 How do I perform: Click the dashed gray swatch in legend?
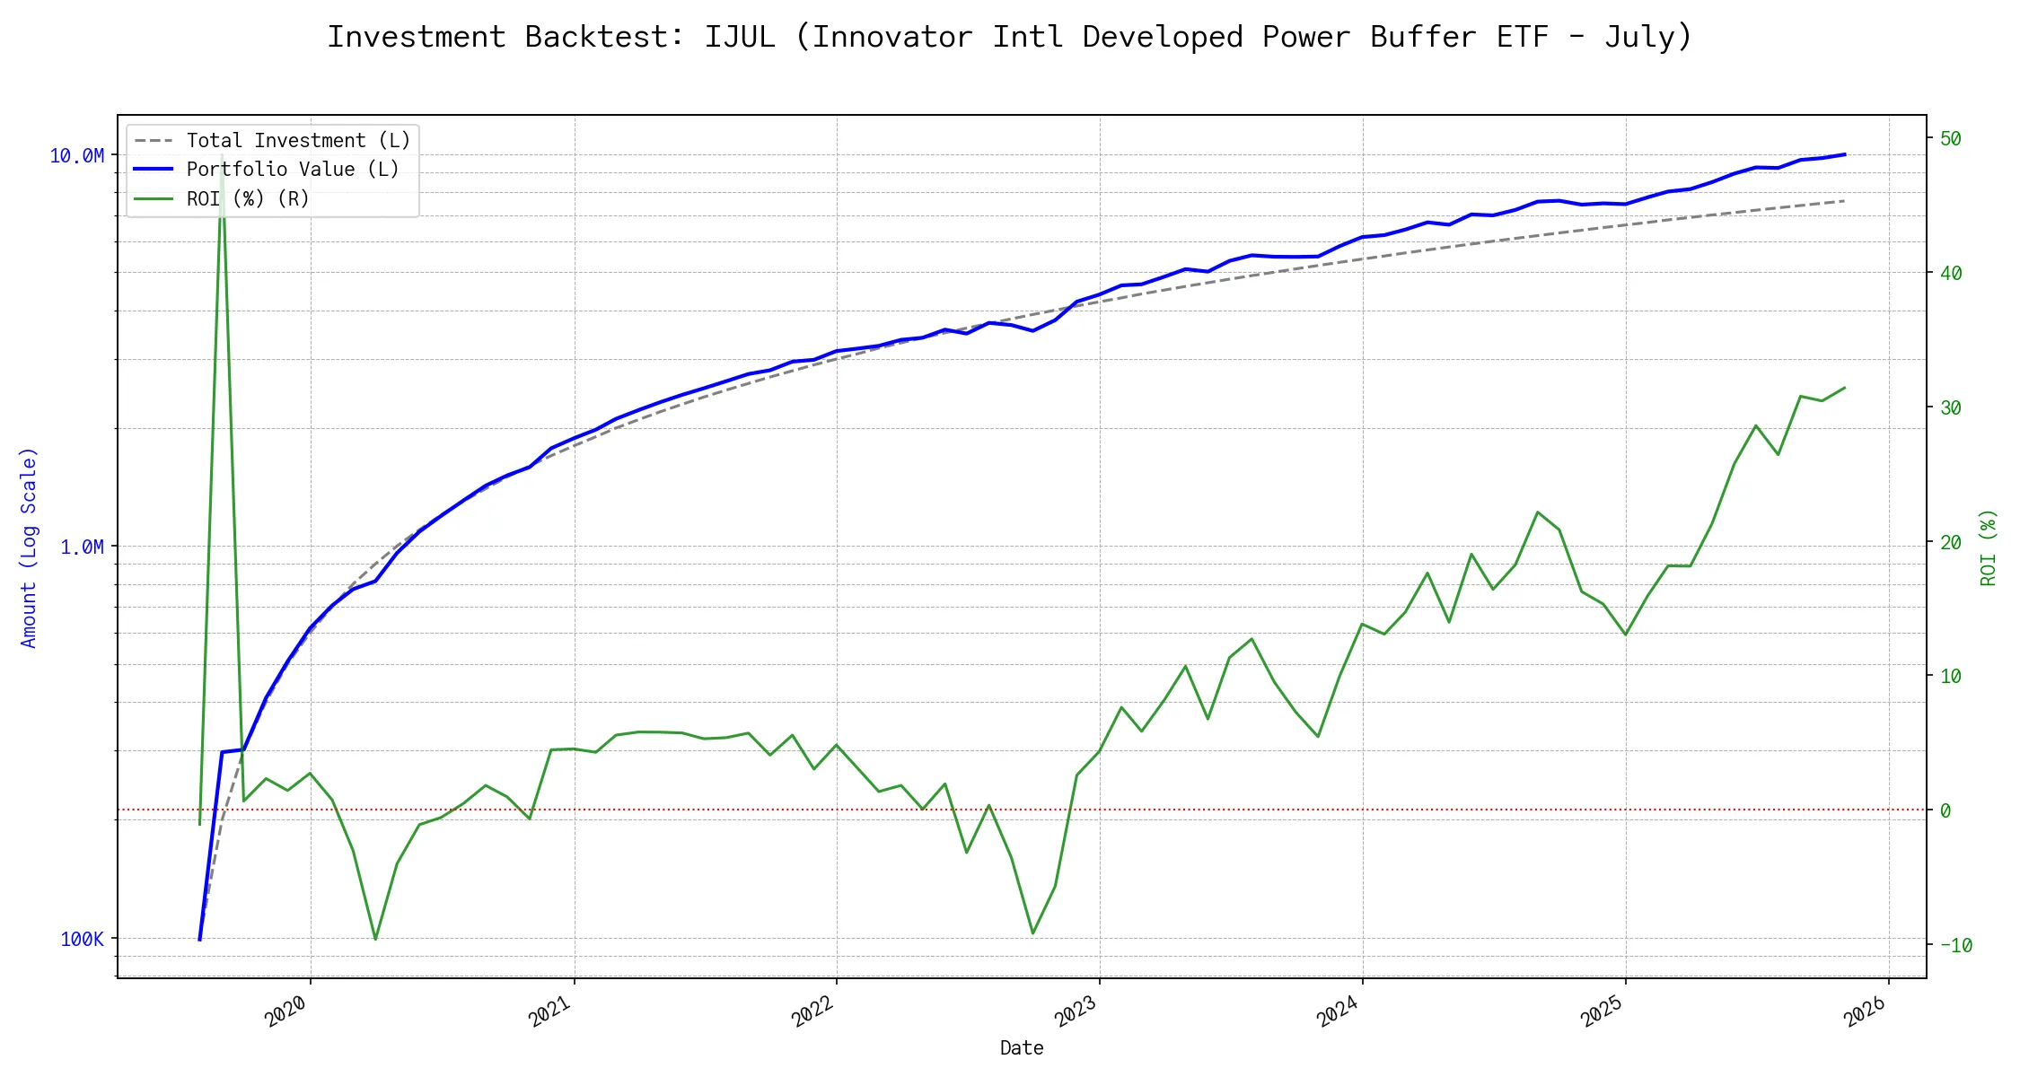point(154,141)
